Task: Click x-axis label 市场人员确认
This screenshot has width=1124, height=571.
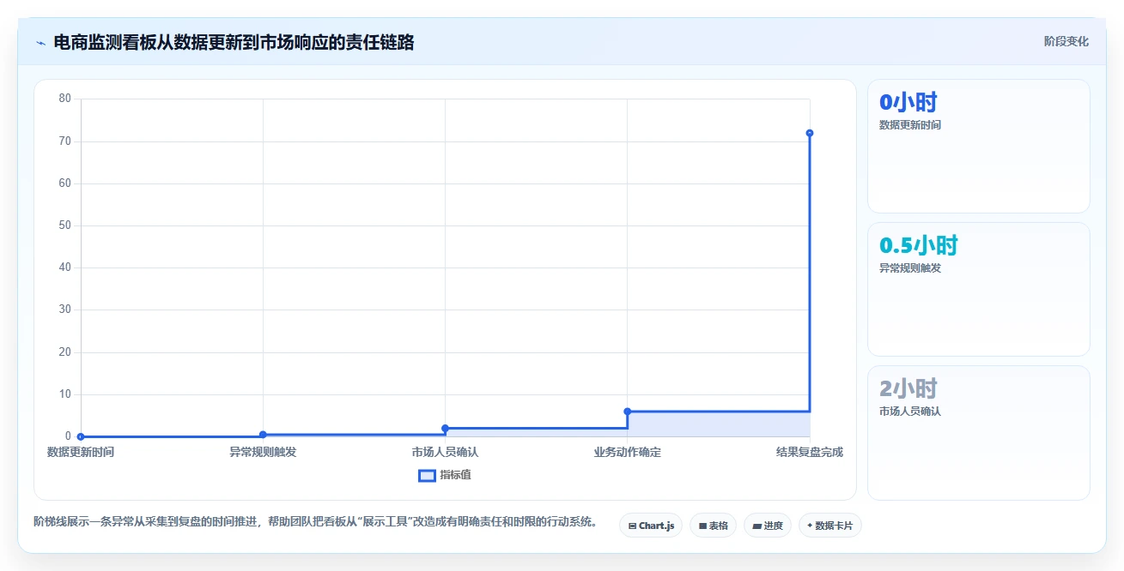Action: pyautogui.click(x=445, y=452)
